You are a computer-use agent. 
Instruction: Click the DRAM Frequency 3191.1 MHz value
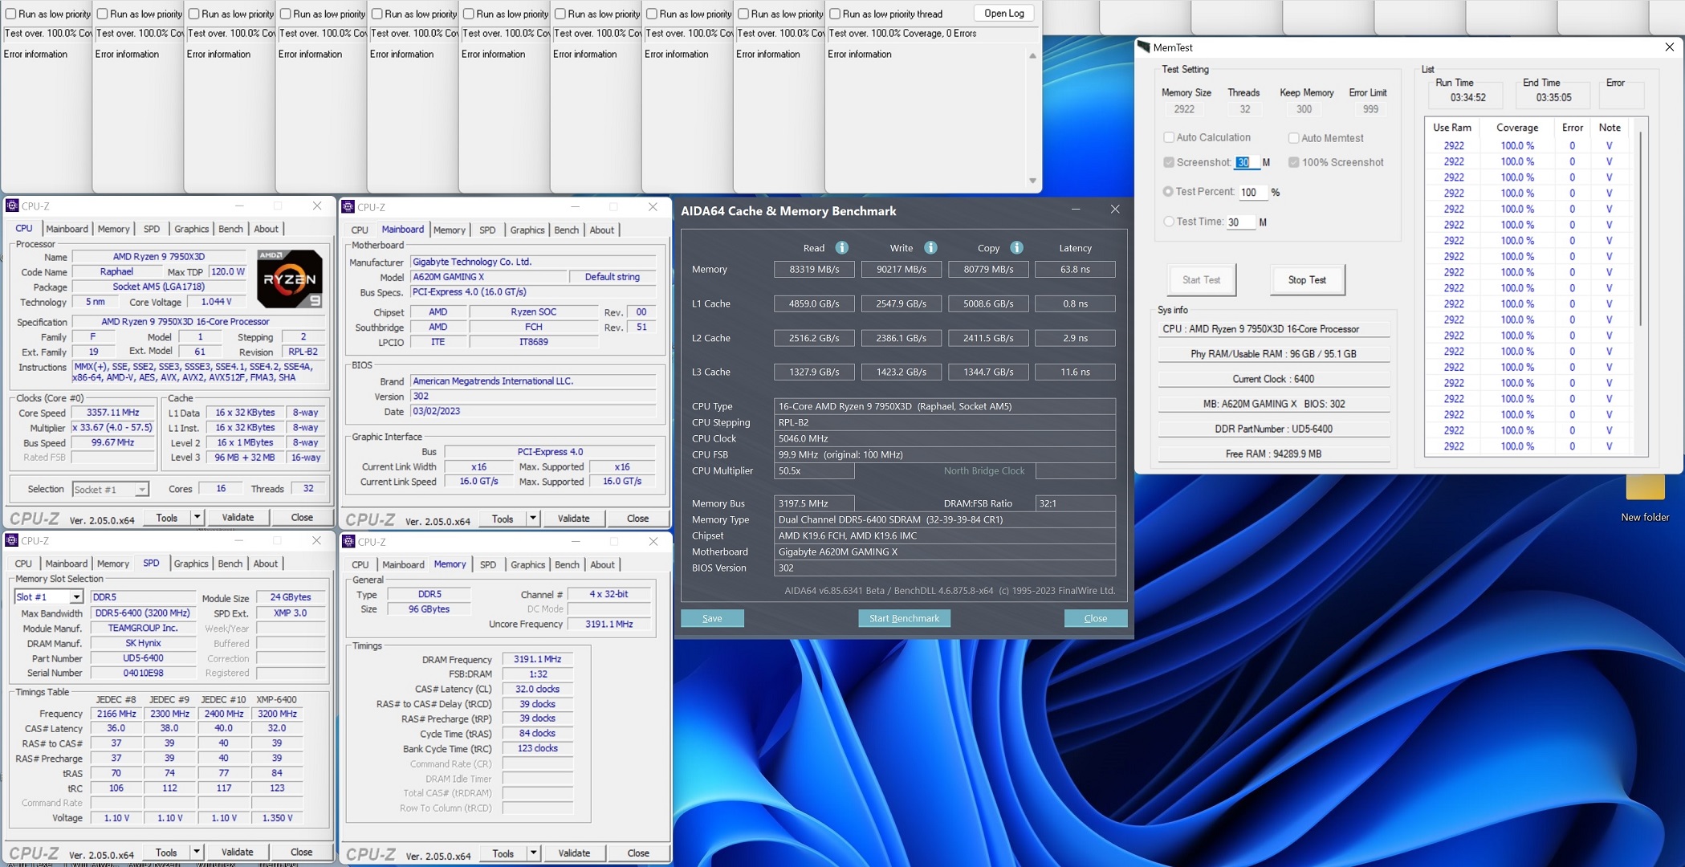click(x=538, y=659)
